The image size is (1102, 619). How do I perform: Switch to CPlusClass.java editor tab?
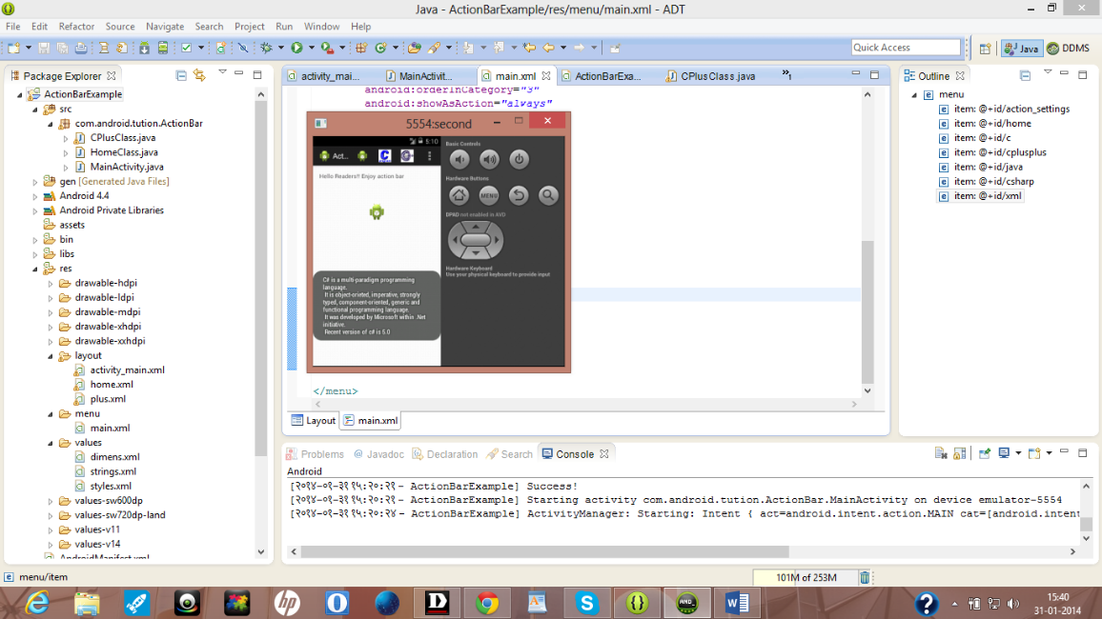pyautogui.click(x=710, y=76)
